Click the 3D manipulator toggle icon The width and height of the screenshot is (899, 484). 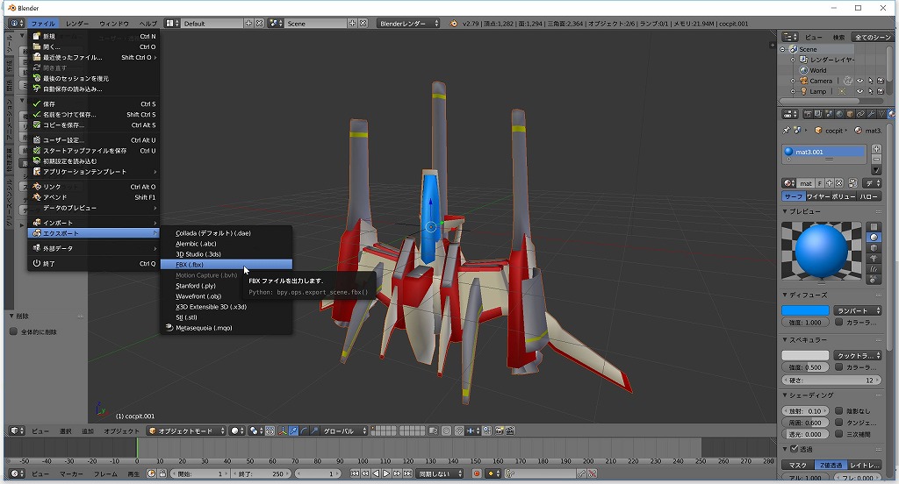click(282, 431)
